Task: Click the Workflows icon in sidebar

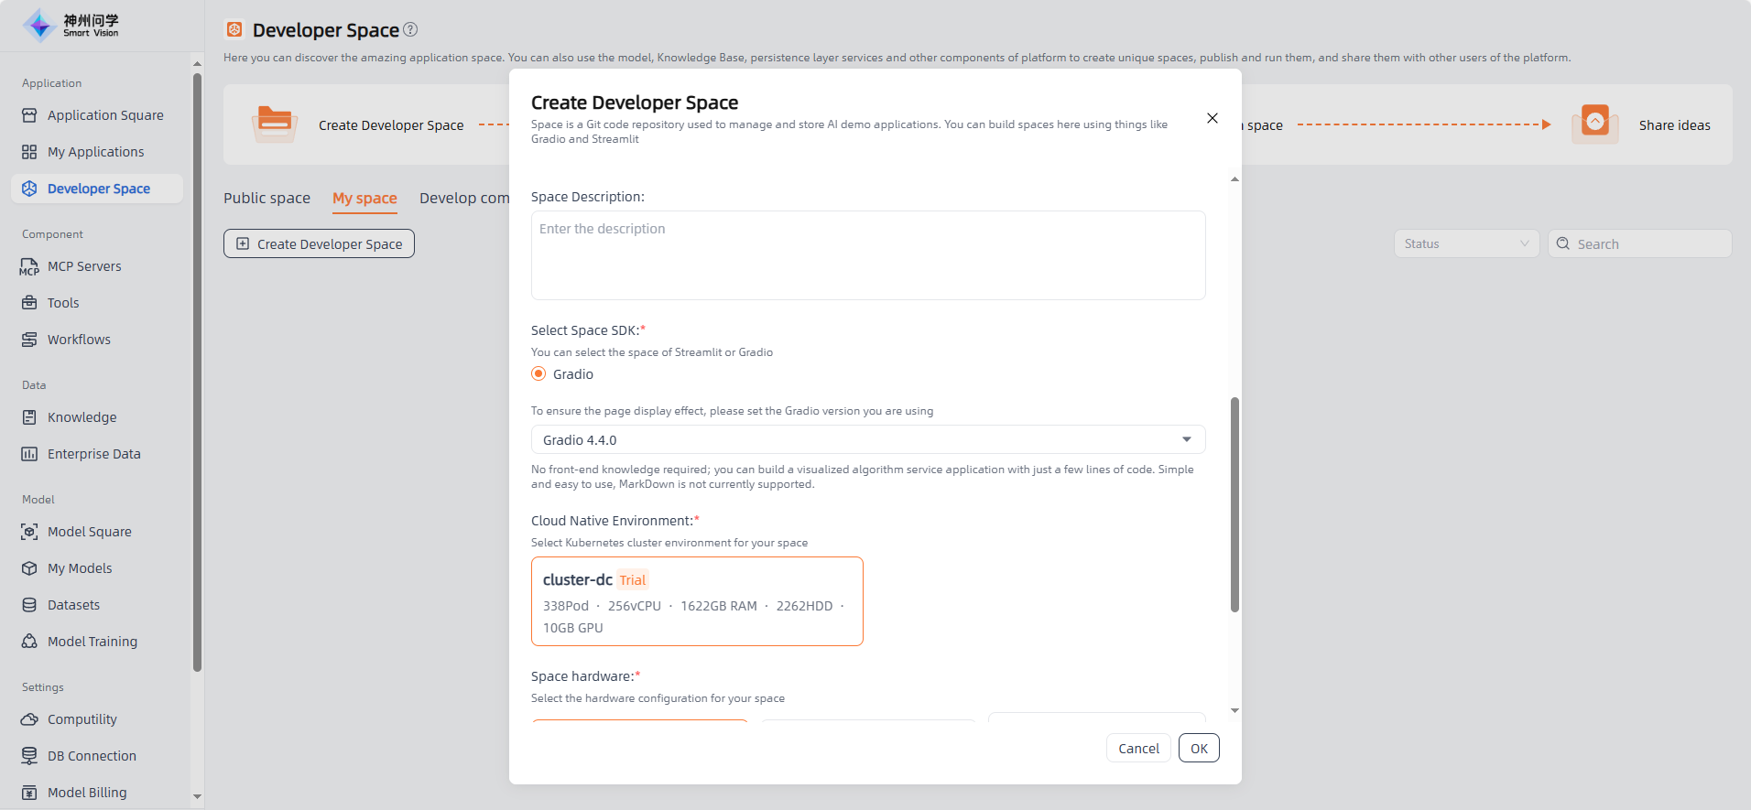Action: pos(29,340)
